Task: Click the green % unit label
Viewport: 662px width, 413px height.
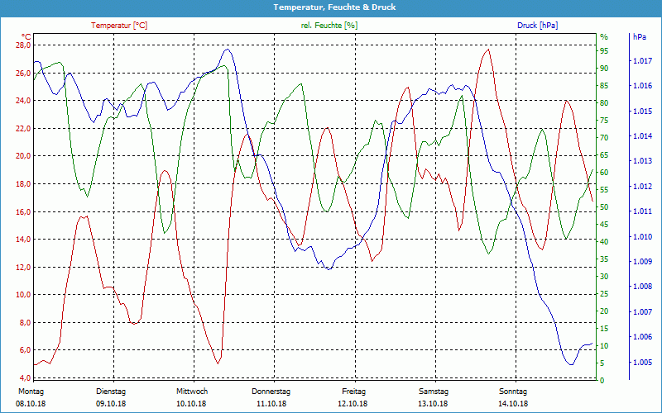Action: tap(604, 37)
